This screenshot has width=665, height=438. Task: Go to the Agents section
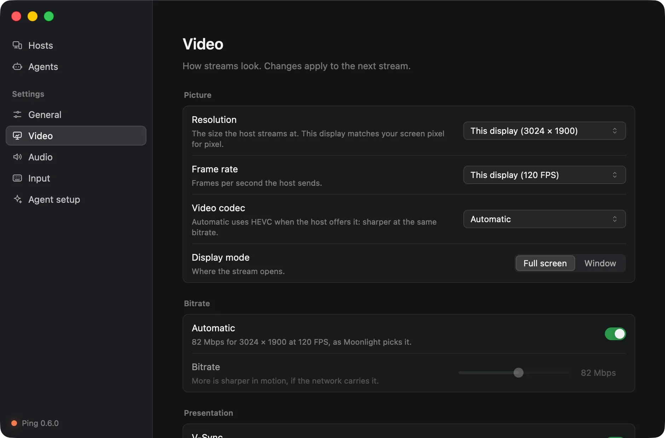(x=76, y=66)
